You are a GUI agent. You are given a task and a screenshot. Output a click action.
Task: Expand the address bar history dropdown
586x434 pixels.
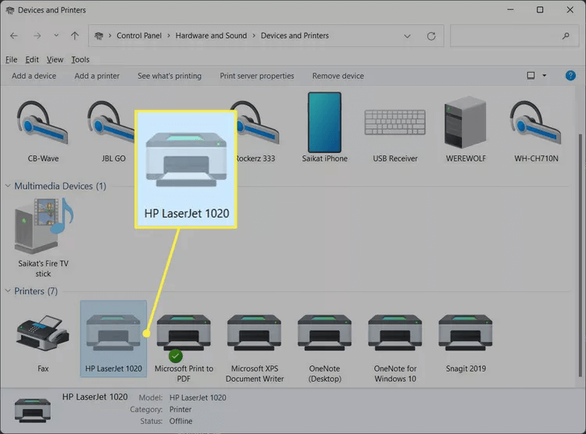pyautogui.click(x=407, y=36)
